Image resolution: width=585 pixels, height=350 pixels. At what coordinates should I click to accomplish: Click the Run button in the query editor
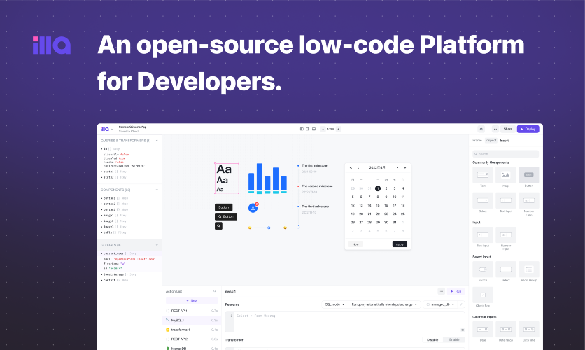[456, 291]
